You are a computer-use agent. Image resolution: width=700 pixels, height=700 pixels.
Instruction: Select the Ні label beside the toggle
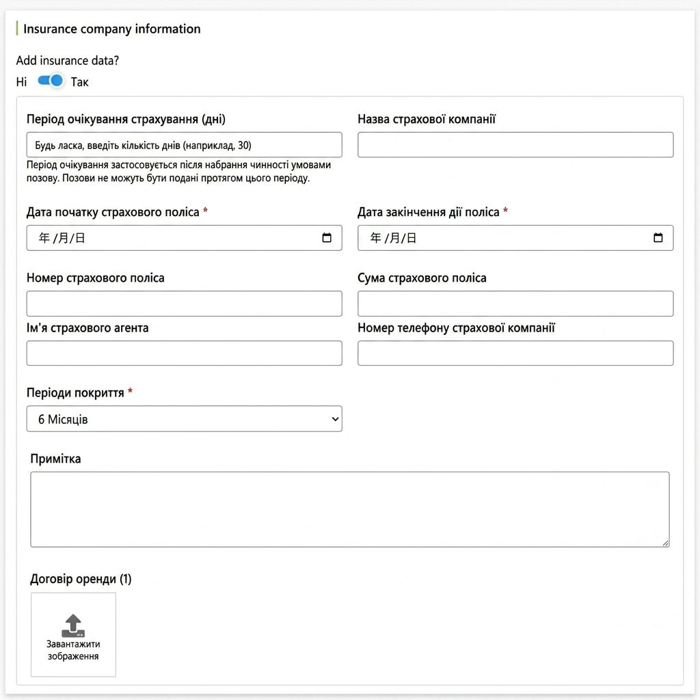(21, 82)
